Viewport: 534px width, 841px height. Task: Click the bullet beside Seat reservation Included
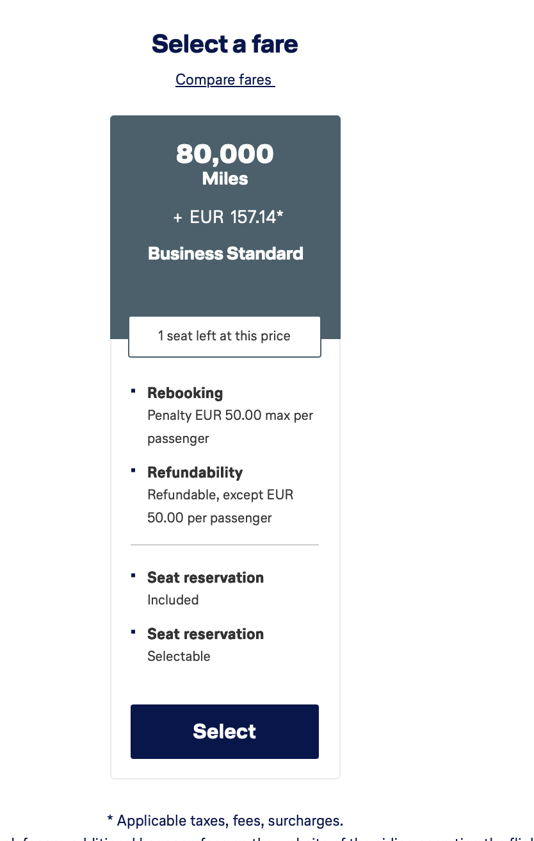click(133, 575)
